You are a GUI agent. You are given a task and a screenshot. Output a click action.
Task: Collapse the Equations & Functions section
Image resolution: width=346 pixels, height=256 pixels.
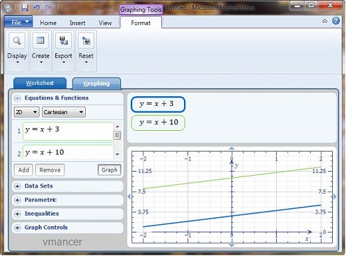(17, 98)
